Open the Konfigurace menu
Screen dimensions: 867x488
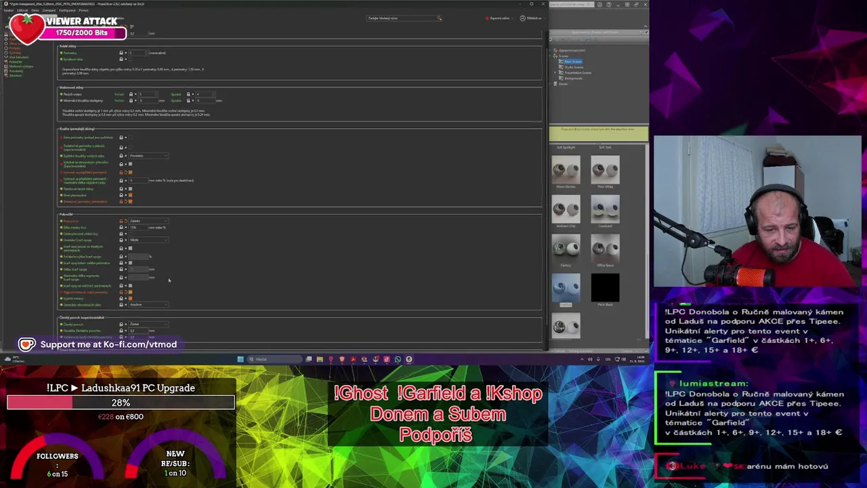pyautogui.click(x=67, y=10)
